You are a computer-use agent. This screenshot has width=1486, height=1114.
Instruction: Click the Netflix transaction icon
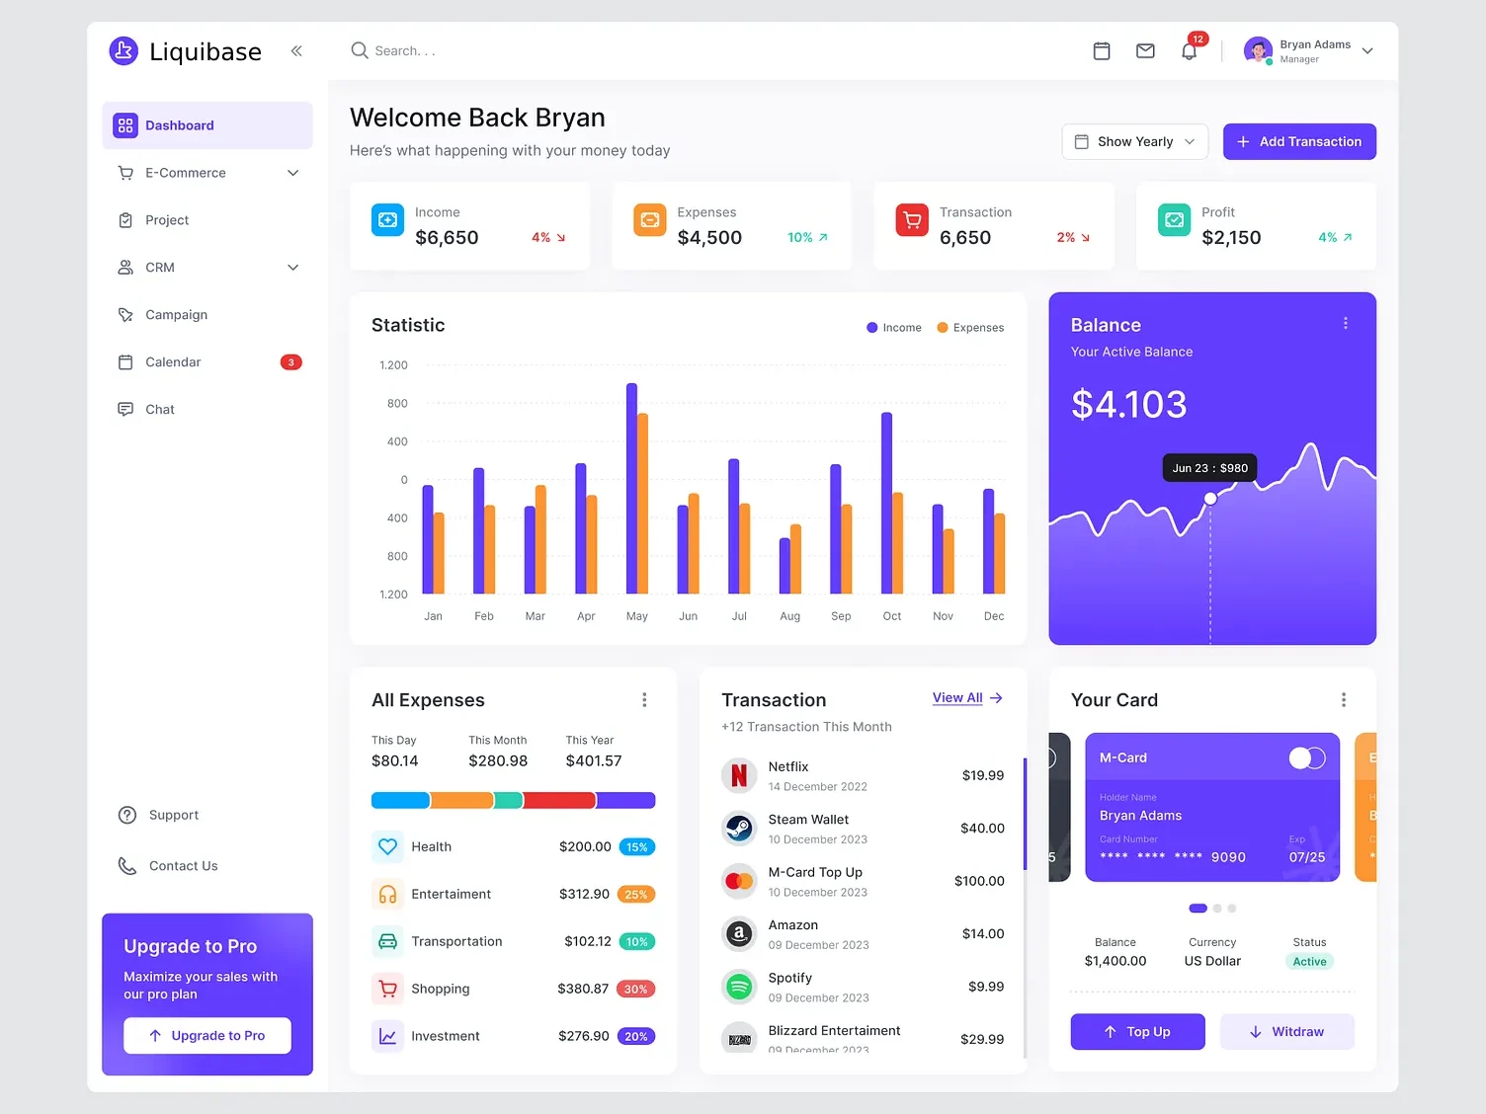click(739, 776)
